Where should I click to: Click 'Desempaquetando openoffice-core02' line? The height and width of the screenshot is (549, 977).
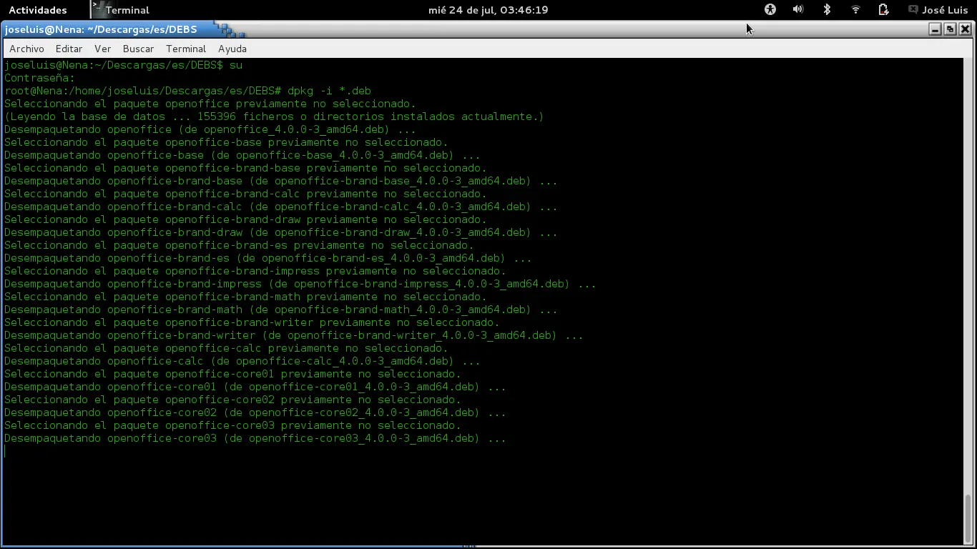click(255, 412)
